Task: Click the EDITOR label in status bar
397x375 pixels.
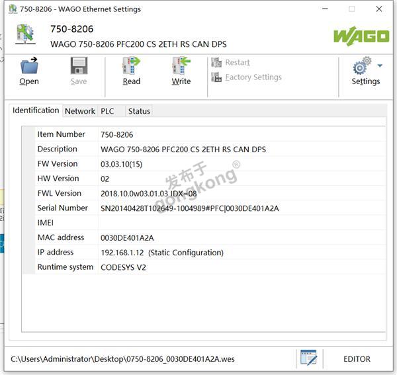Action: (357, 359)
